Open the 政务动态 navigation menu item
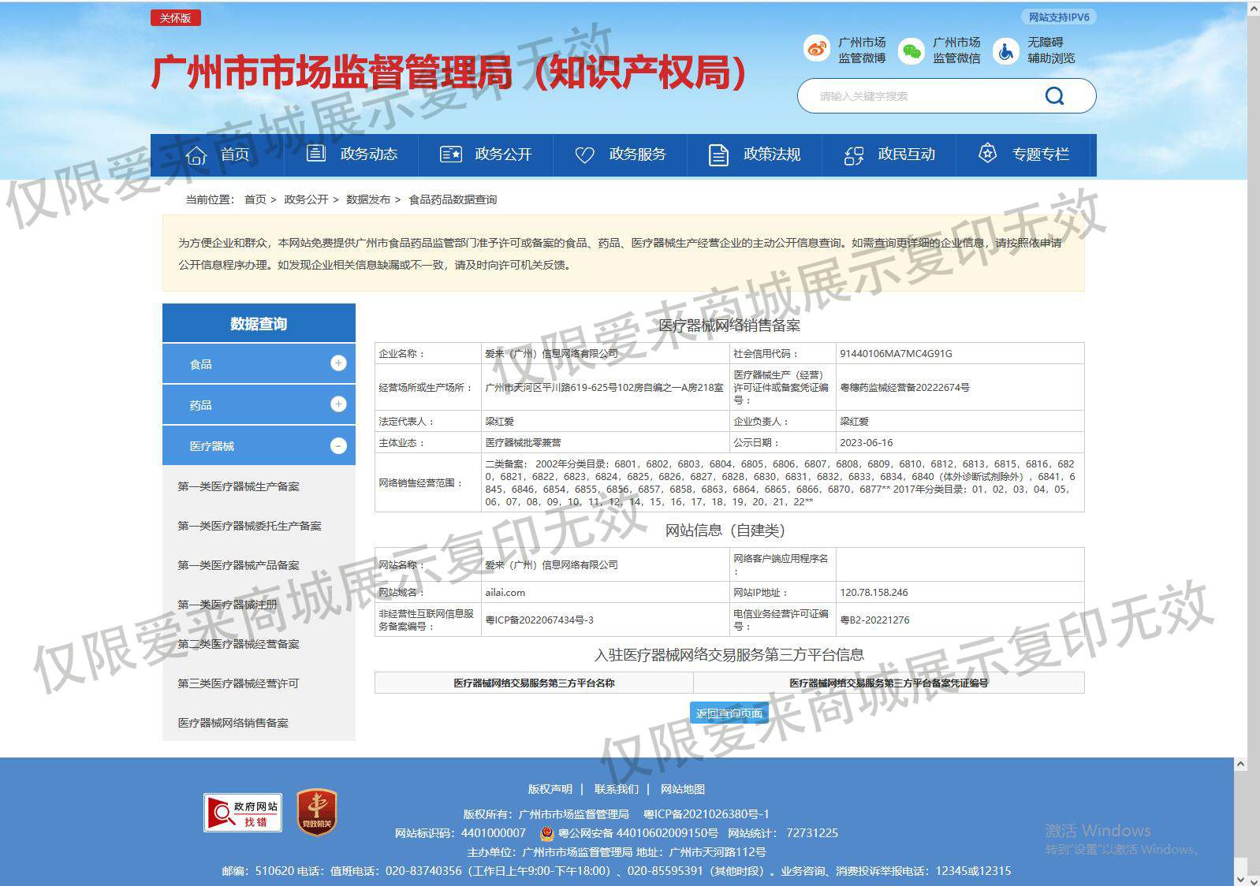1260x886 pixels. pos(352,154)
